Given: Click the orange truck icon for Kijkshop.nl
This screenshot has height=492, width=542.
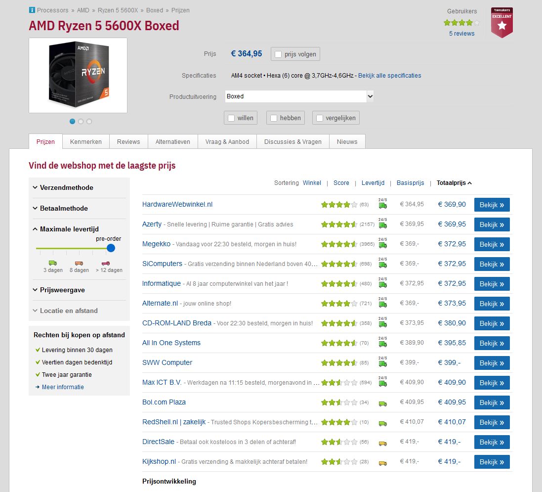Looking at the screenshot, I should (382, 463).
